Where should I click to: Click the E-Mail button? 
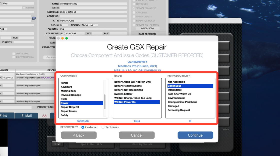coord(26,116)
